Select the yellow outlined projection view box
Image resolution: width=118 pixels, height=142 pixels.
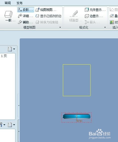[77, 80]
